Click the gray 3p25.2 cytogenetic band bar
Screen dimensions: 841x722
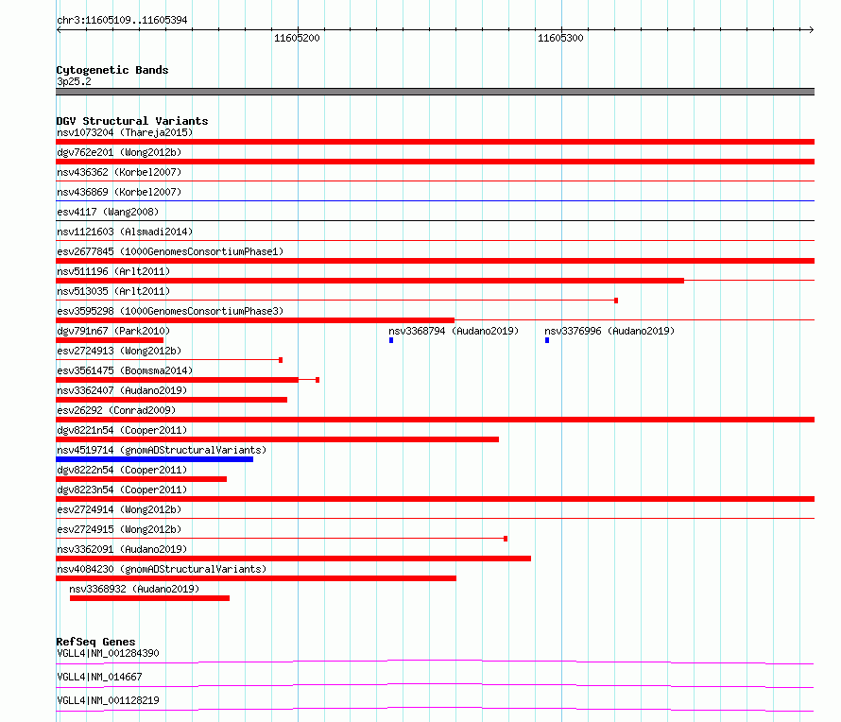click(x=435, y=92)
